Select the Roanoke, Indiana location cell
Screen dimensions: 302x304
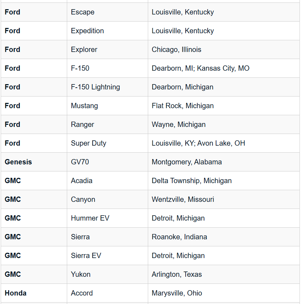coord(179,237)
